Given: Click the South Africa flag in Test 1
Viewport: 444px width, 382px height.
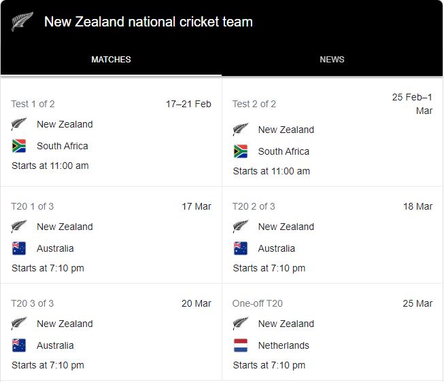Looking at the screenshot, I should tap(19, 146).
